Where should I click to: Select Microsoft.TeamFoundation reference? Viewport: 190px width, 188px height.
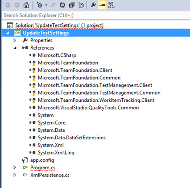tap(68, 63)
